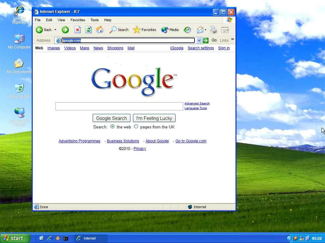Viewport: 325px width, 243px height.
Task: Open the Language Tools link
Action: [196, 108]
